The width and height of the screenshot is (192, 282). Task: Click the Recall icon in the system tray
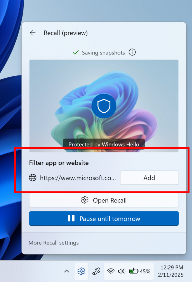pos(81,271)
